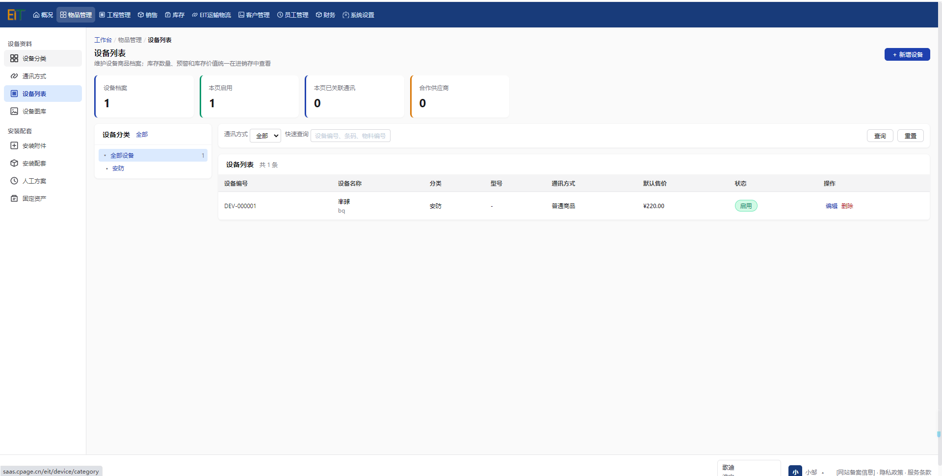The height and width of the screenshot is (476, 942).
Task: Click the 查询 button
Action: pyautogui.click(x=880, y=136)
